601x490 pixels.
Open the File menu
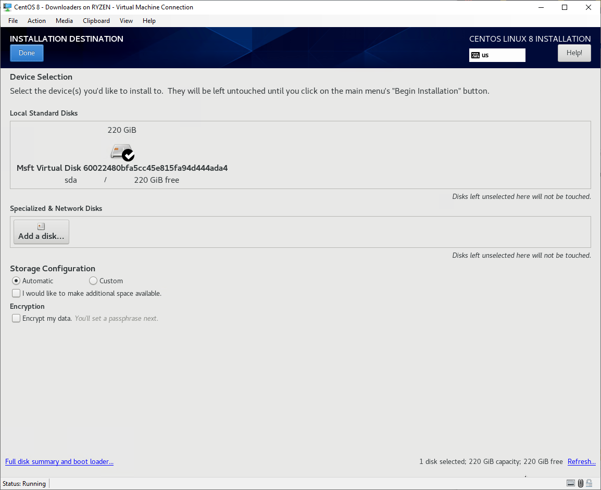point(13,21)
